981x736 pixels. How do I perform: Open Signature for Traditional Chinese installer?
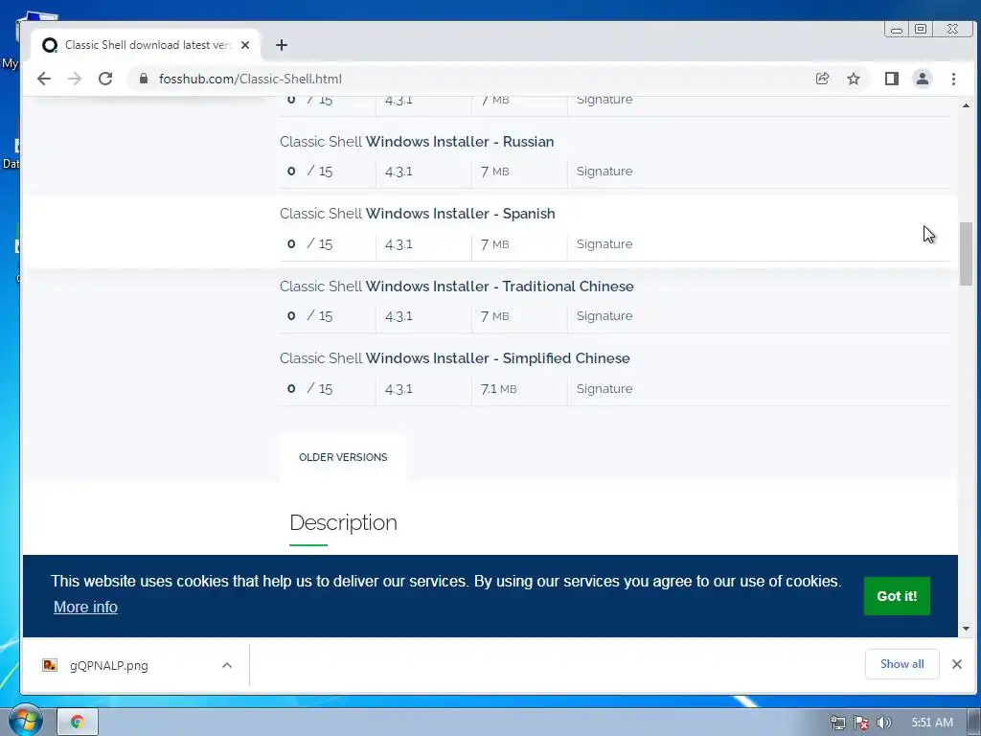point(605,316)
